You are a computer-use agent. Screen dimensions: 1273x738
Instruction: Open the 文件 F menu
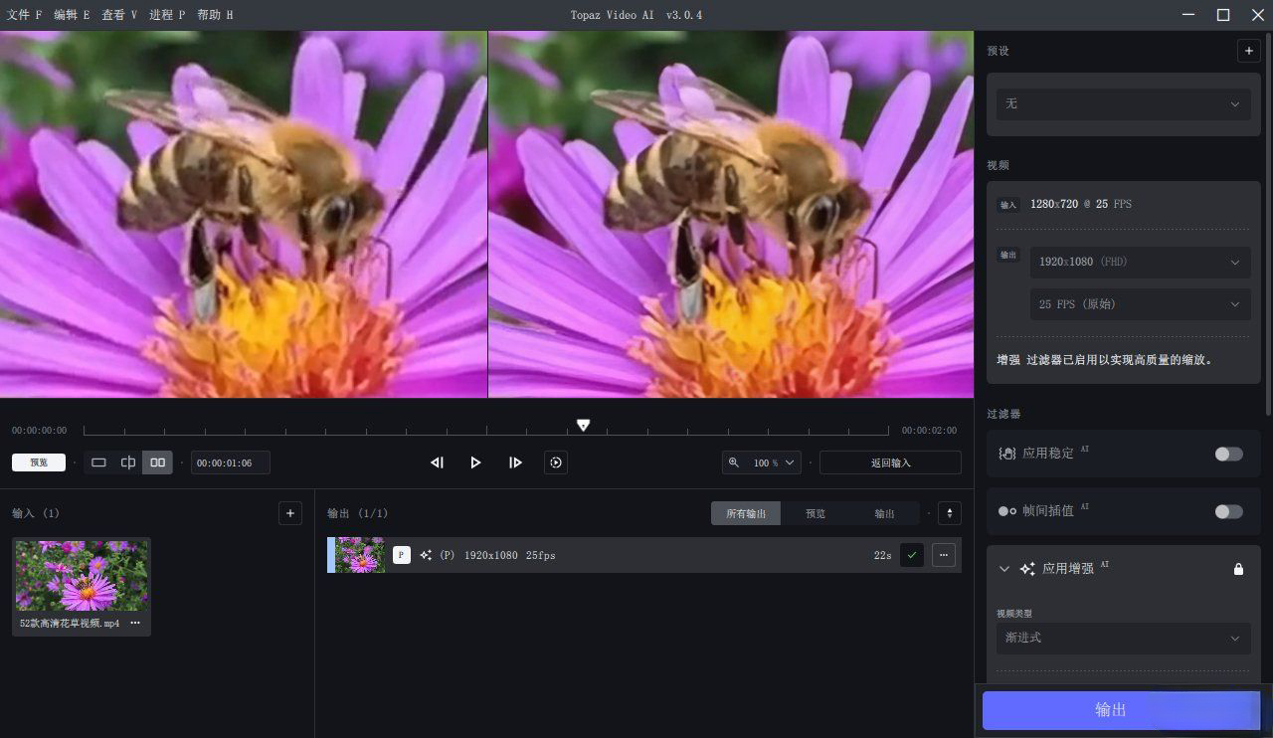click(x=24, y=15)
